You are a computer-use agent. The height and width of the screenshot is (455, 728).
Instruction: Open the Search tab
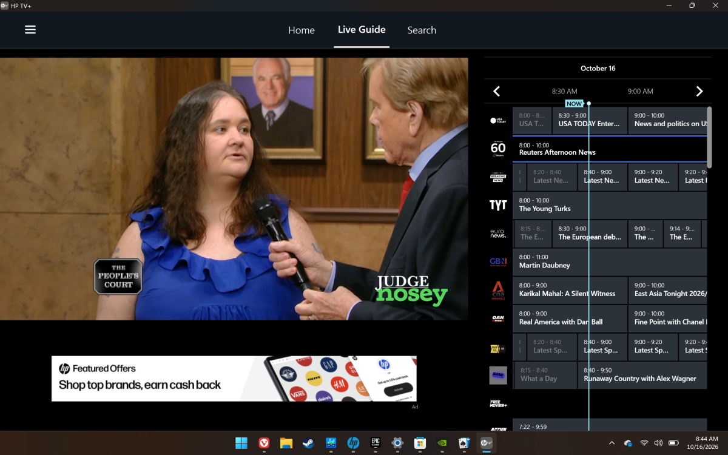(422, 30)
